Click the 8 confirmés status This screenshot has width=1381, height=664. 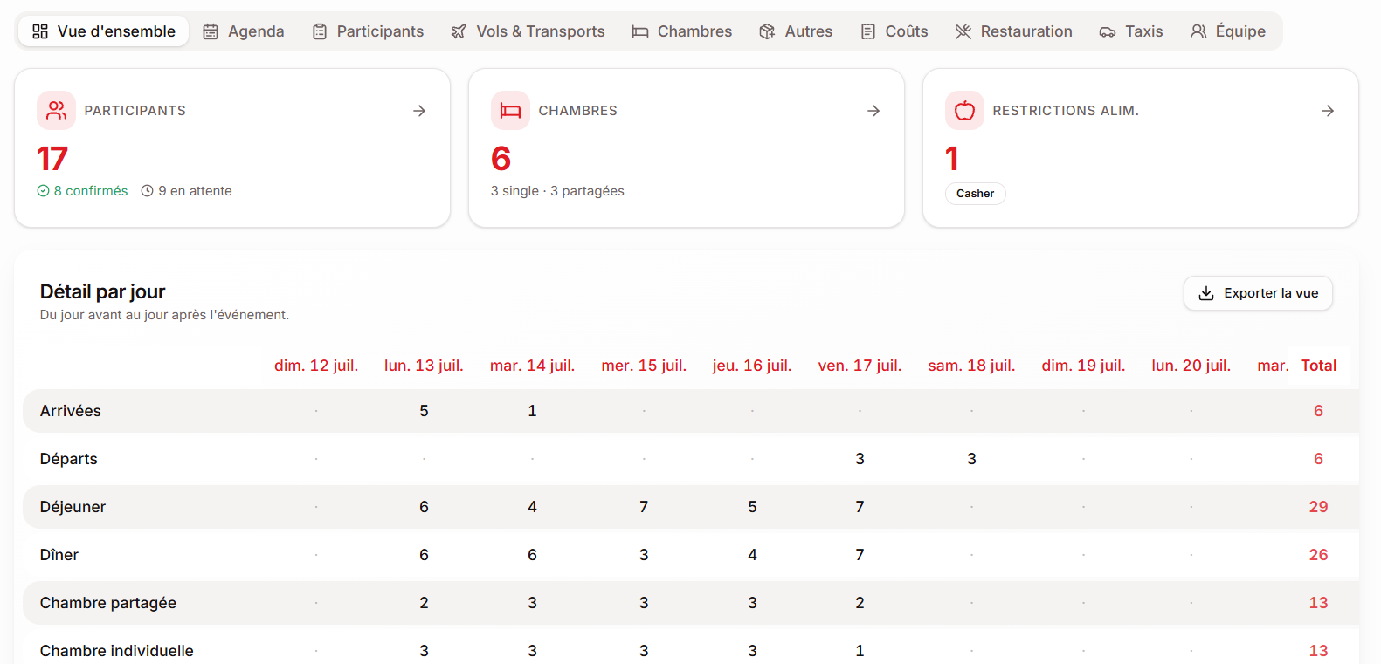click(x=82, y=191)
